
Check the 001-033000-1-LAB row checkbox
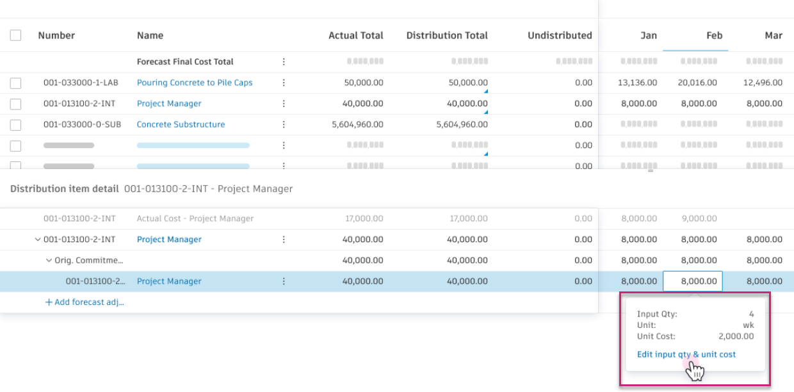15,83
